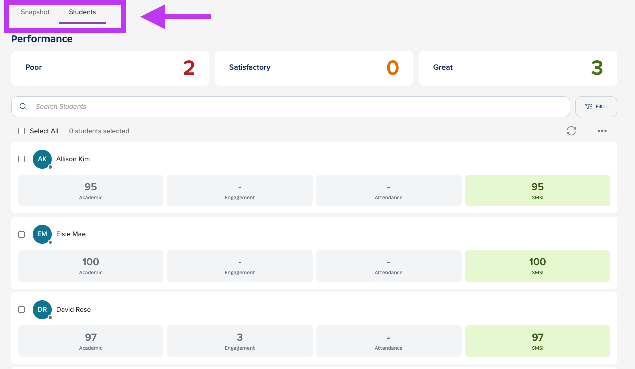
Task: Select the Great performance card
Action: 518,68
